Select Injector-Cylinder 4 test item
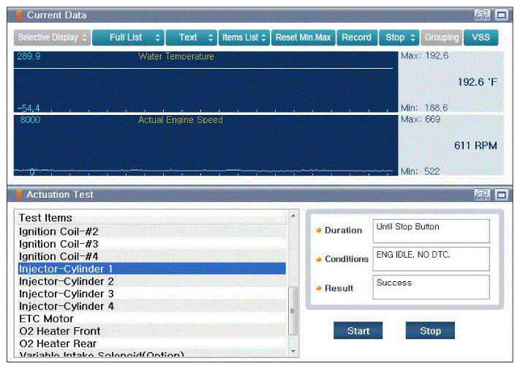Image resolution: width=520 pixels, height=369 pixels. pyautogui.click(x=152, y=306)
